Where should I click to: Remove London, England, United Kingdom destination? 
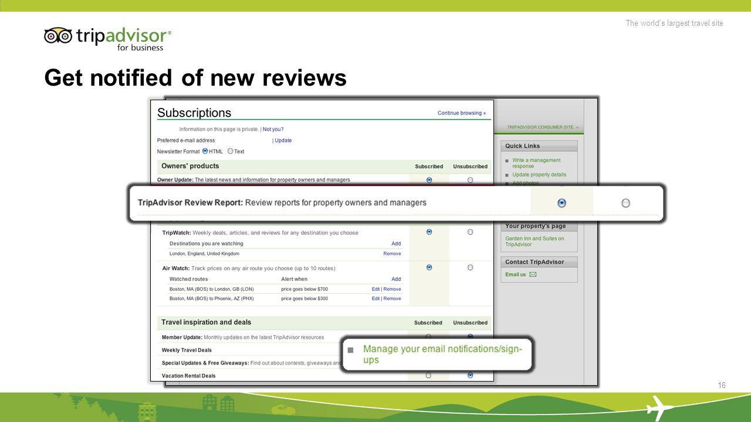coord(393,254)
